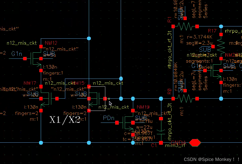Click the NM17 gate pin square

pyautogui.click(x=57, y=99)
